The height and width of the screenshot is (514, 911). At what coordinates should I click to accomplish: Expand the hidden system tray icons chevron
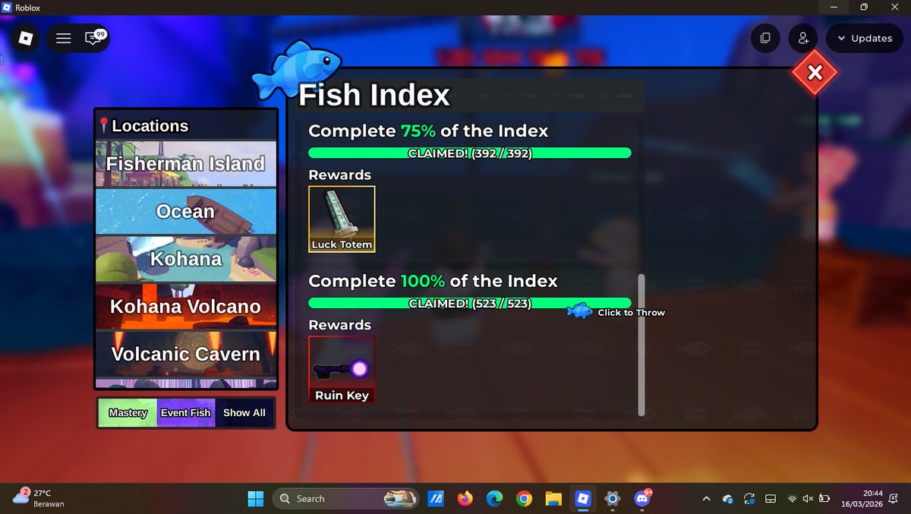tap(706, 499)
